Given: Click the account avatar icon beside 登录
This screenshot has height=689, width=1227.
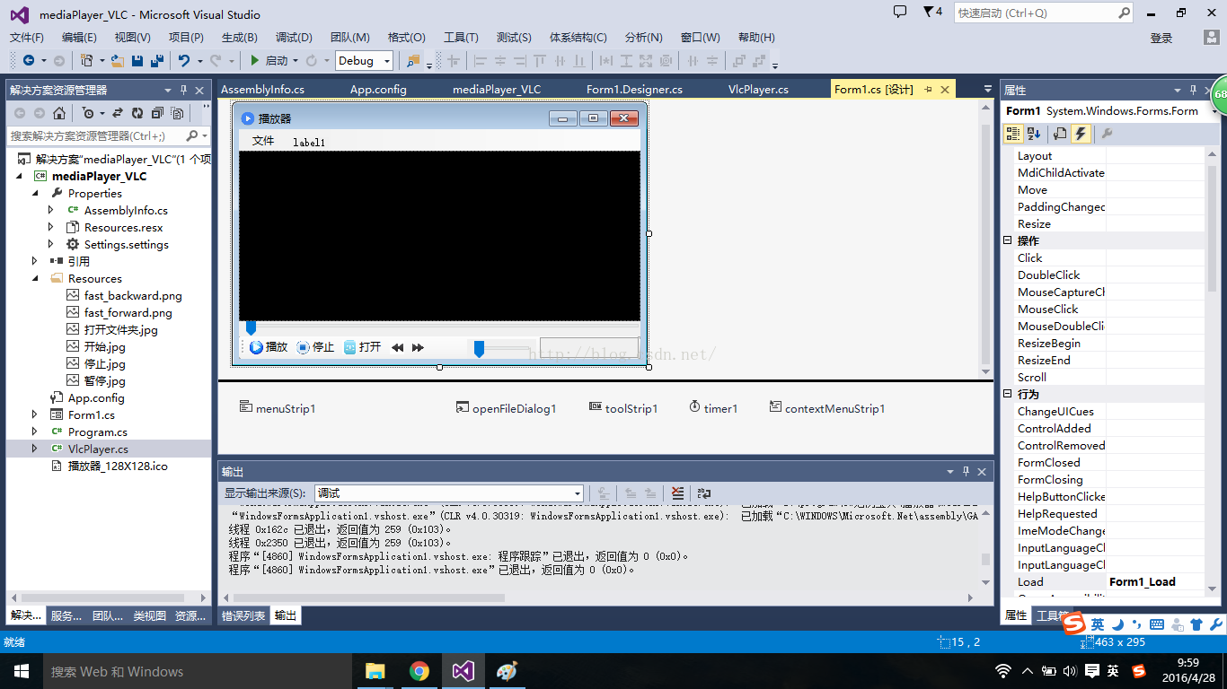Looking at the screenshot, I should coord(1212,37).
